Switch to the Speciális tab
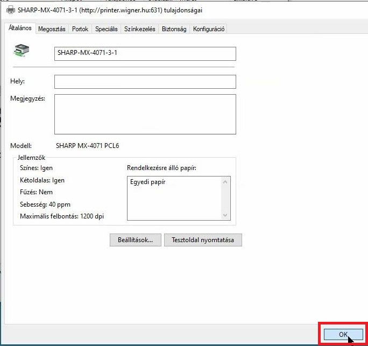Screen dimensions: 368x346 click(x=107, y=29)
